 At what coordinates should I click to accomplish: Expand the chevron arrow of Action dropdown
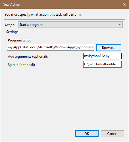tap(120, 25)
